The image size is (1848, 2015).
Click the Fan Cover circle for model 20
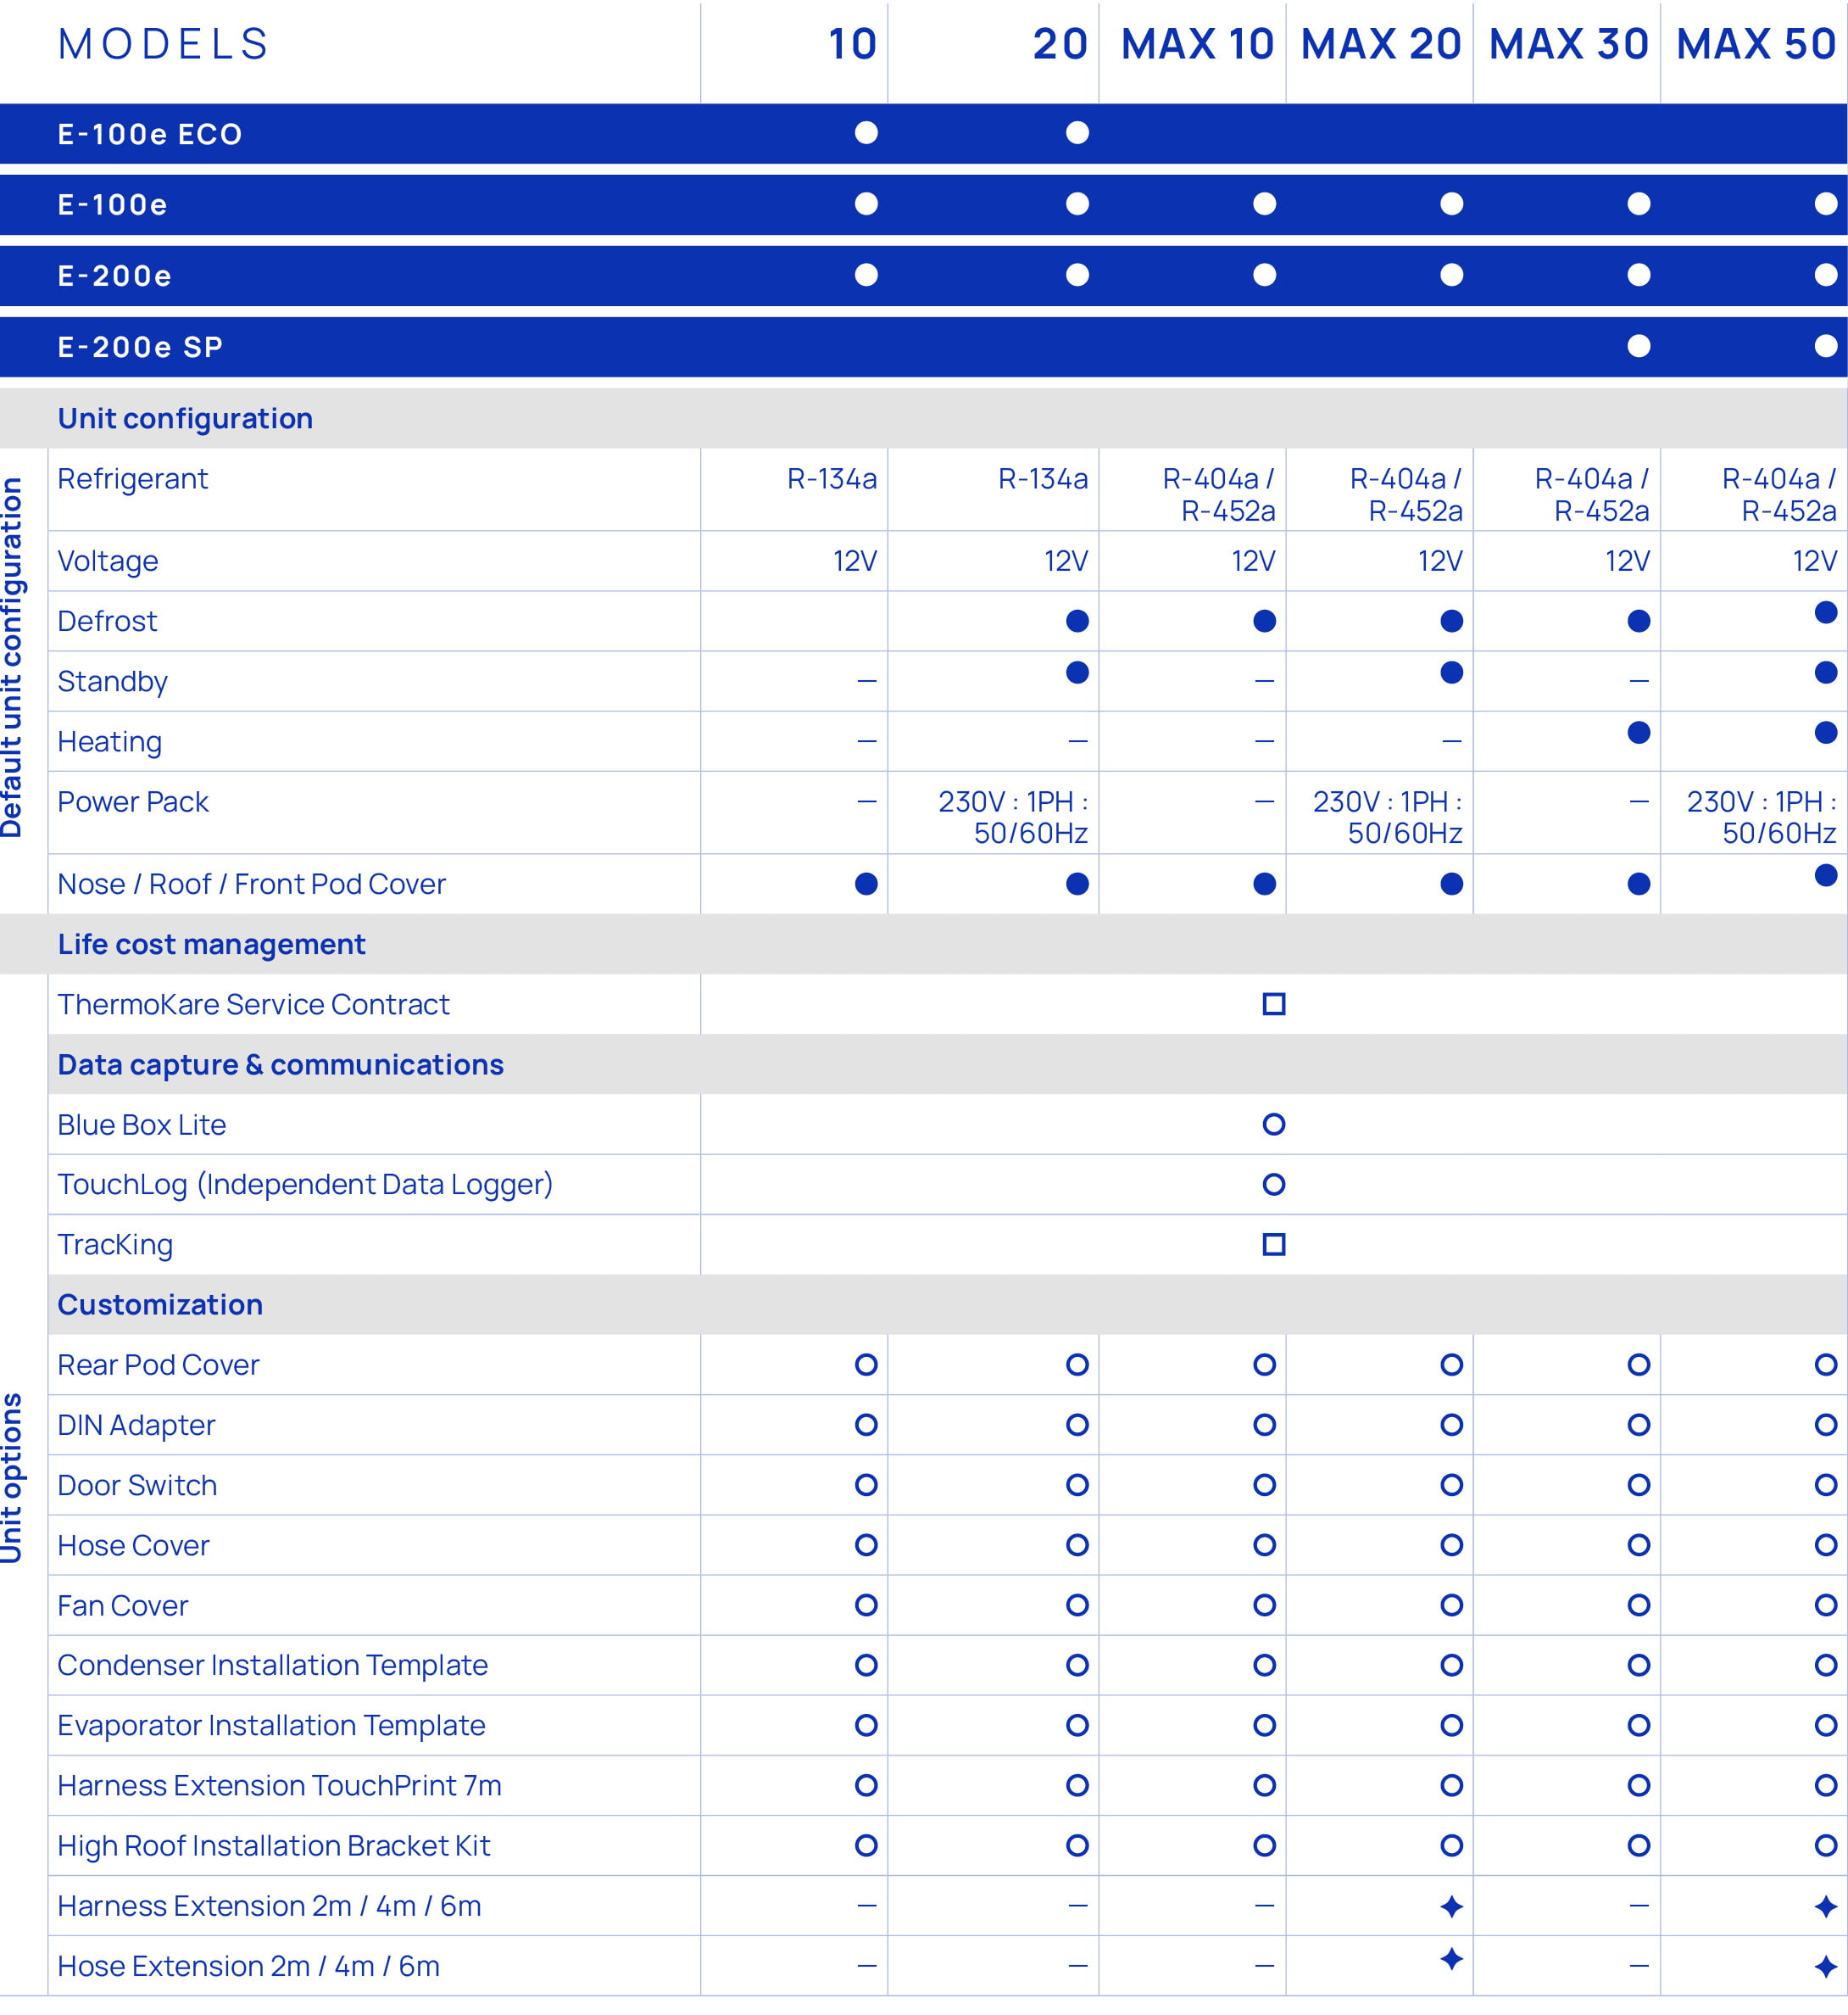1077,1605
